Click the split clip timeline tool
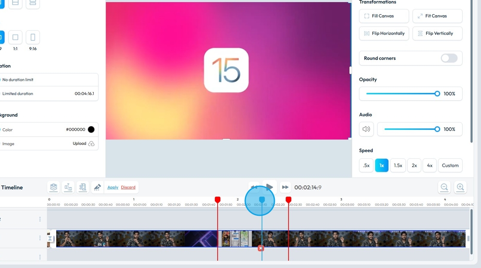 (68, 187)
